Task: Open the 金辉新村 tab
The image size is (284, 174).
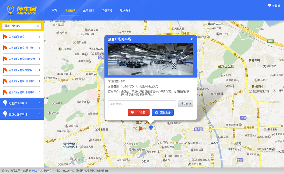Action: click(88, 10)
